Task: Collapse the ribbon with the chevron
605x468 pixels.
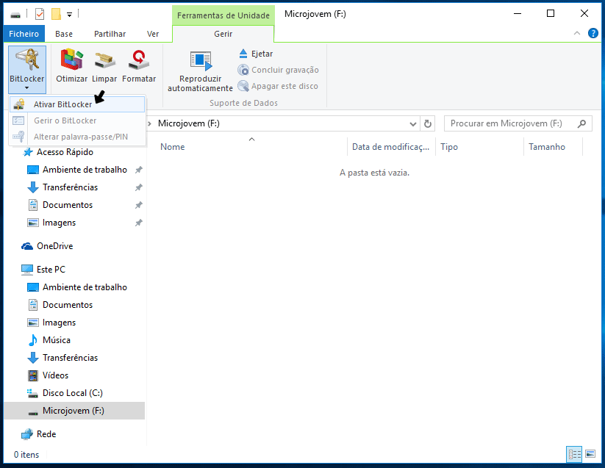Action: point(577,33)
